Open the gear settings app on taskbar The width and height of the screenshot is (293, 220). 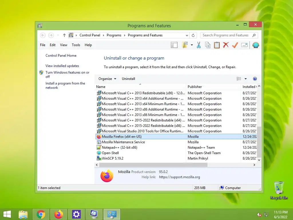[x=76, y=214]
